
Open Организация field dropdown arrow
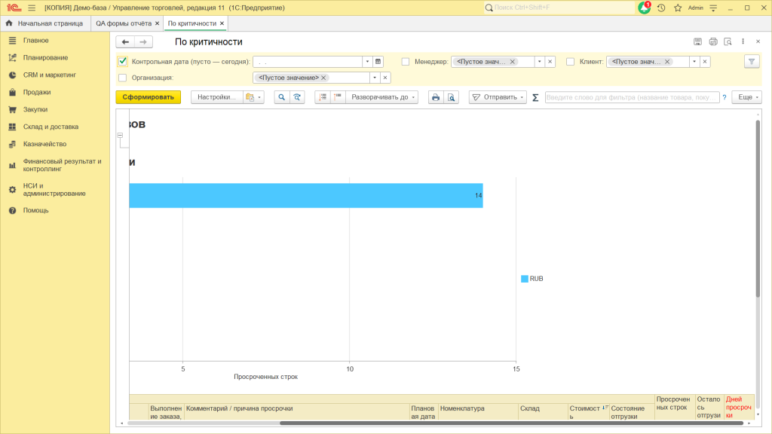point(375,78)
